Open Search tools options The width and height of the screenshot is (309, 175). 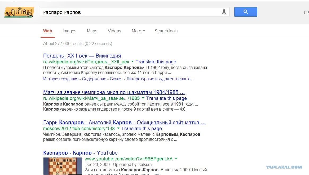tap(166, 31)
